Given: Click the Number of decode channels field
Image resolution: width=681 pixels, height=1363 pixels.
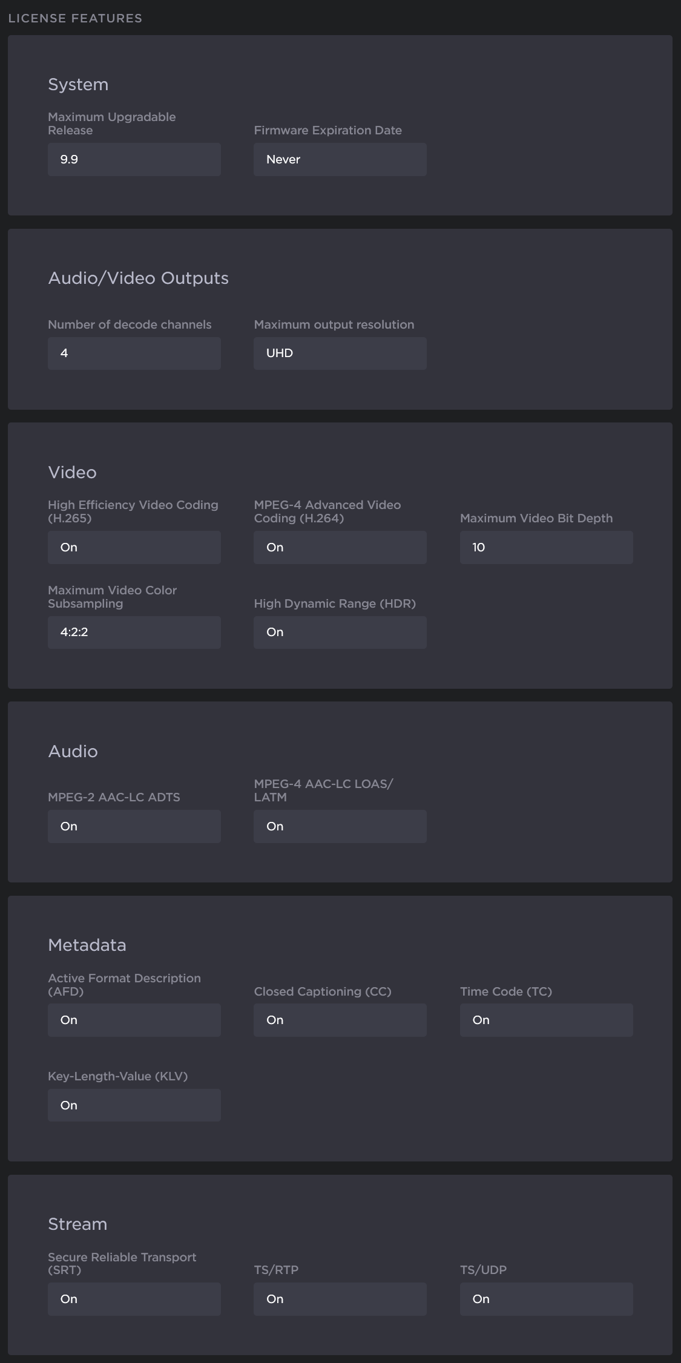Looking at the screenshot, I should pos(134,353).
